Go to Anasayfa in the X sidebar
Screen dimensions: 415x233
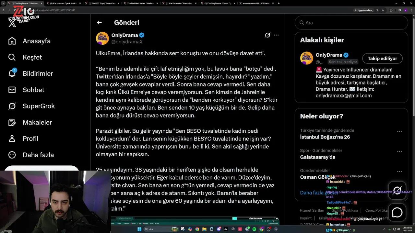coord(30,41)
